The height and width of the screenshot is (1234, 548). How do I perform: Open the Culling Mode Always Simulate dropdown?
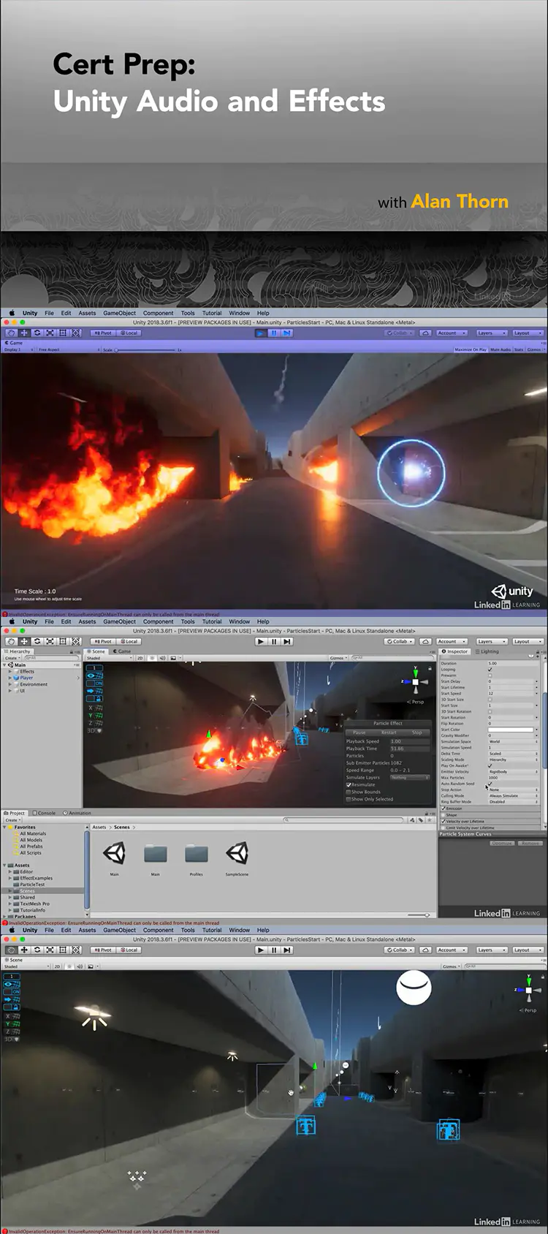513,795
